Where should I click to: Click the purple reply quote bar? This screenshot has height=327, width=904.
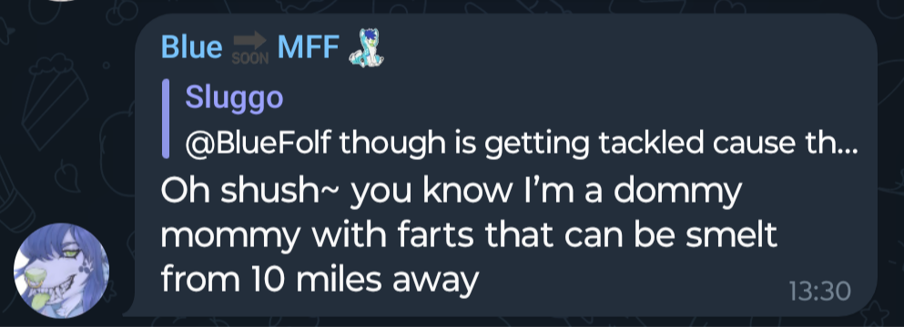click(x=166, y=119)
